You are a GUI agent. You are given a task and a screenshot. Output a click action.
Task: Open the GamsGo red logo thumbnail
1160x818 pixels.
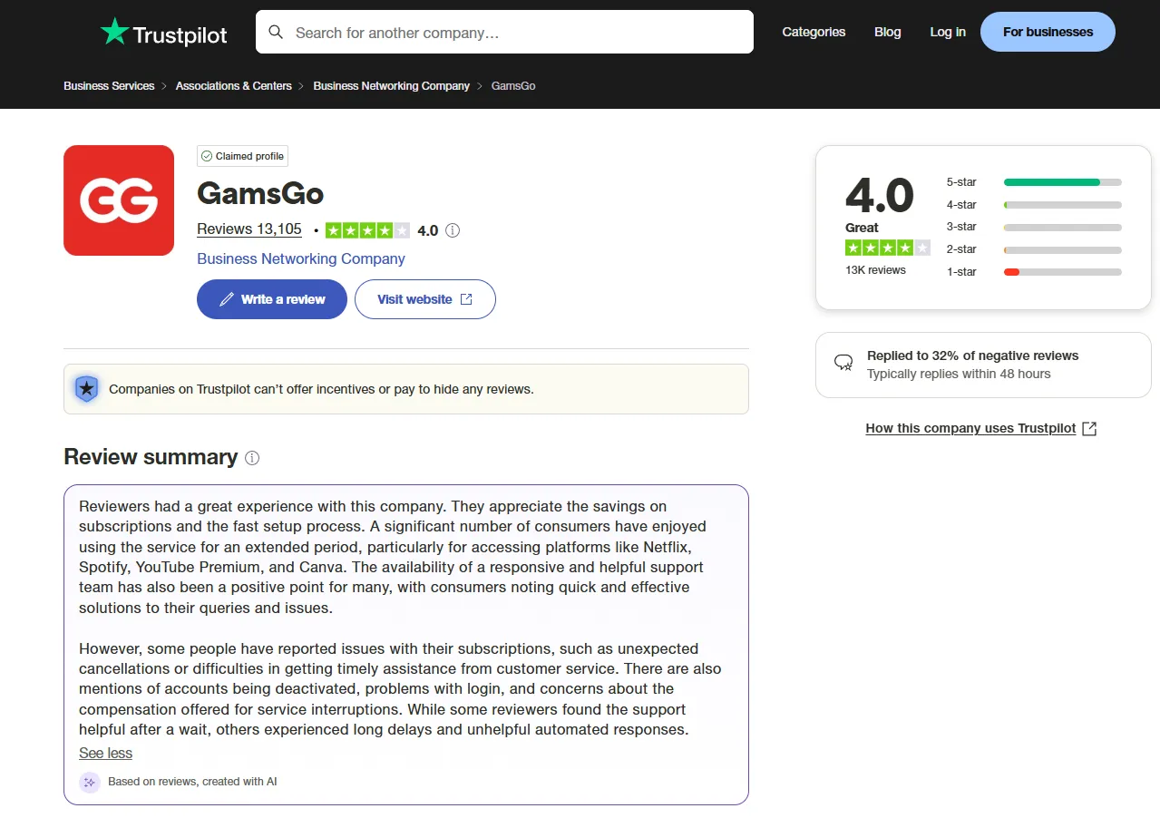click(x=119, y=200)
